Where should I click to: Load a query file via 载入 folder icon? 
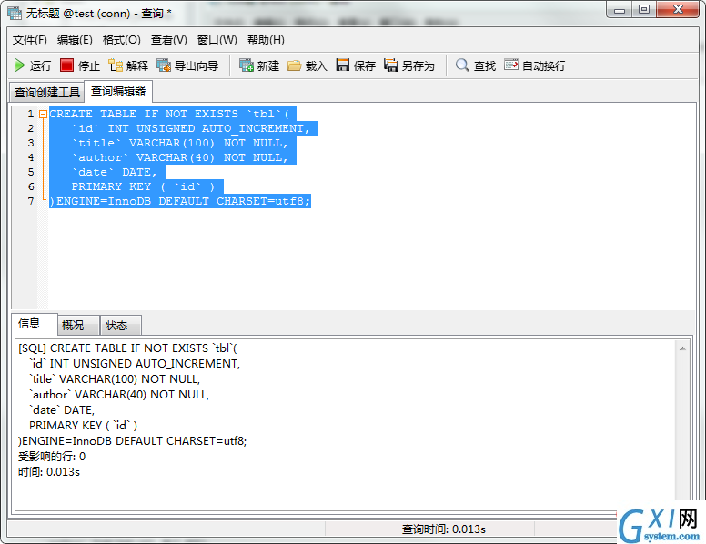coord(295,65)
